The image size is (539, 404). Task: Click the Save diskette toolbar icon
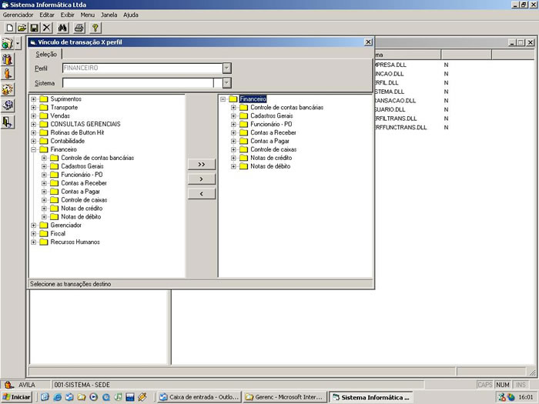point(34,28)
